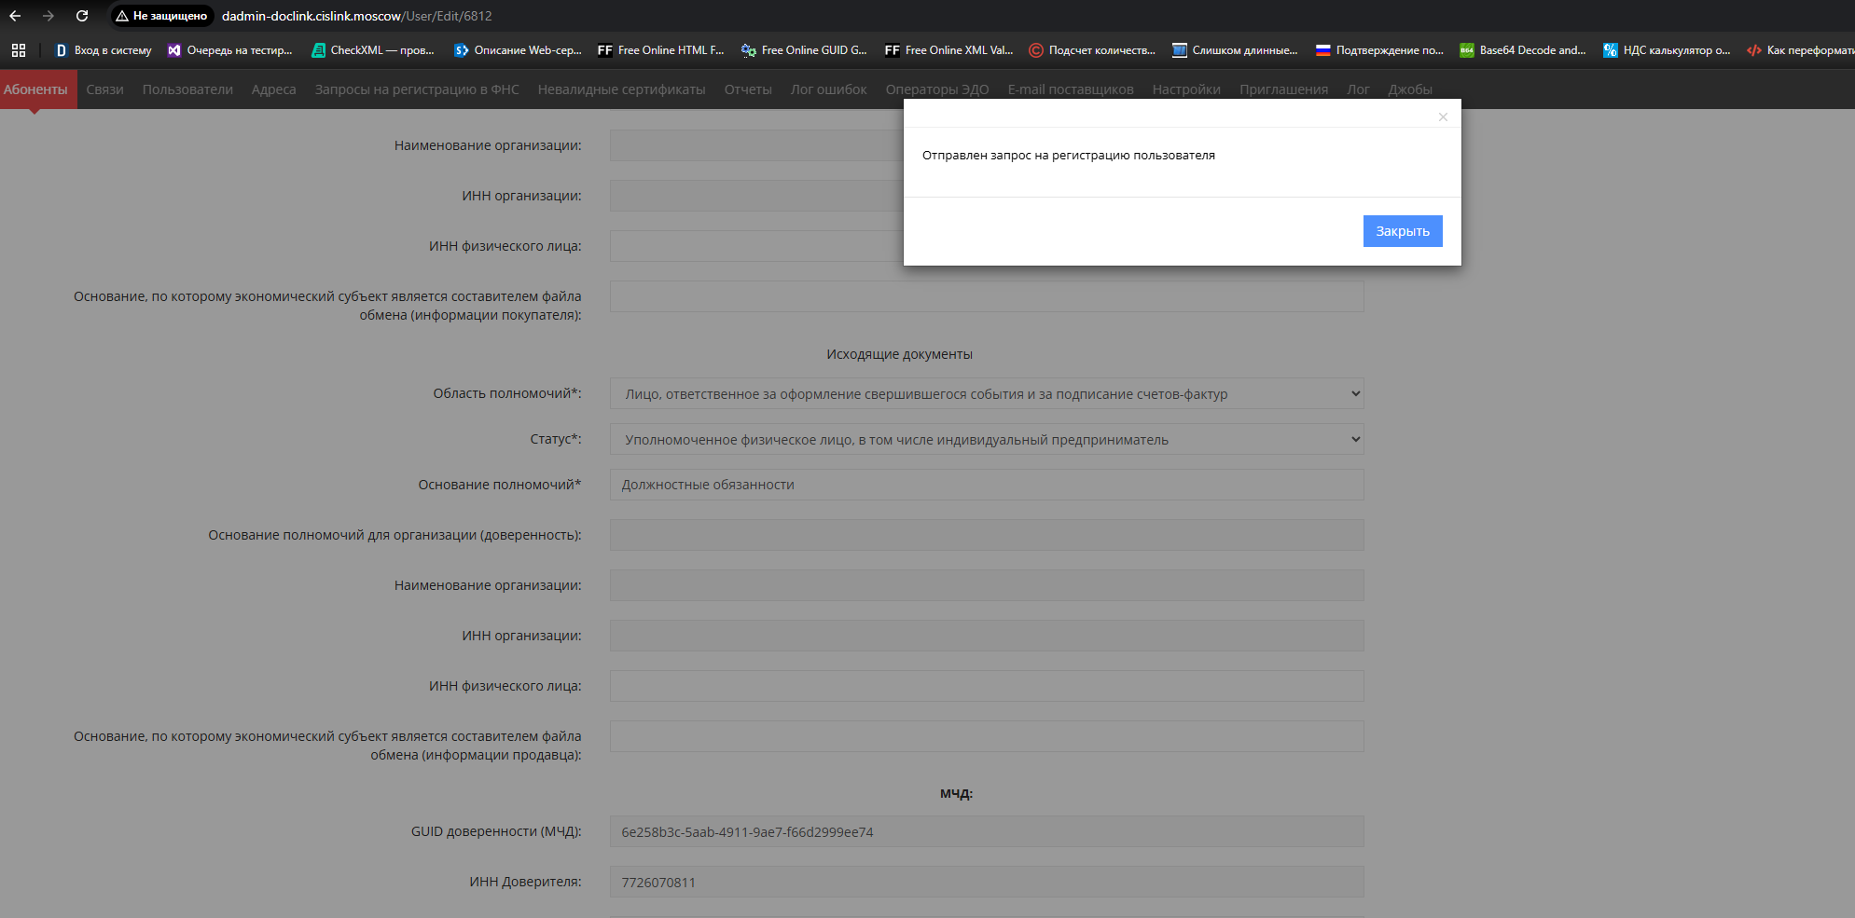
Task: Open 'Очередь на тестир...' bookmark
Action: (230, 50)
